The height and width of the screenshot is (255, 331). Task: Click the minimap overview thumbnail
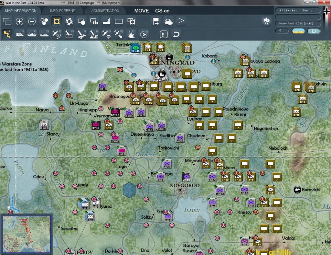click(x=27, y=234)
